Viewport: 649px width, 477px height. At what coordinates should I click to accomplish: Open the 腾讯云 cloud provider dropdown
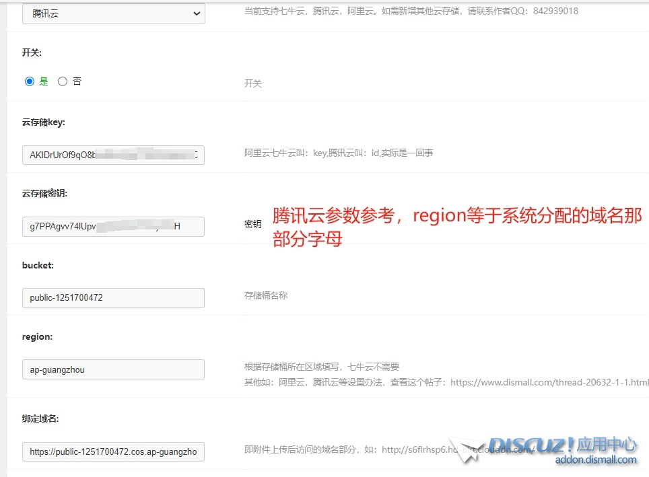pyautogui.click(x=113, y=13)
